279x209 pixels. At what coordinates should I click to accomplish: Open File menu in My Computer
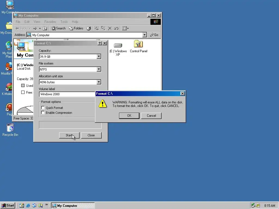tap(18, 22)
